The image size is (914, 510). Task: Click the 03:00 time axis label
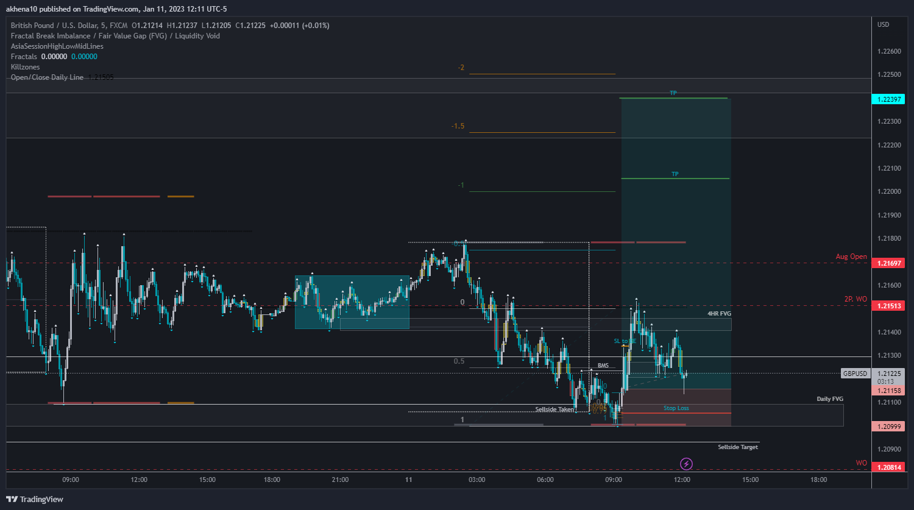click(x=476, y=480)
